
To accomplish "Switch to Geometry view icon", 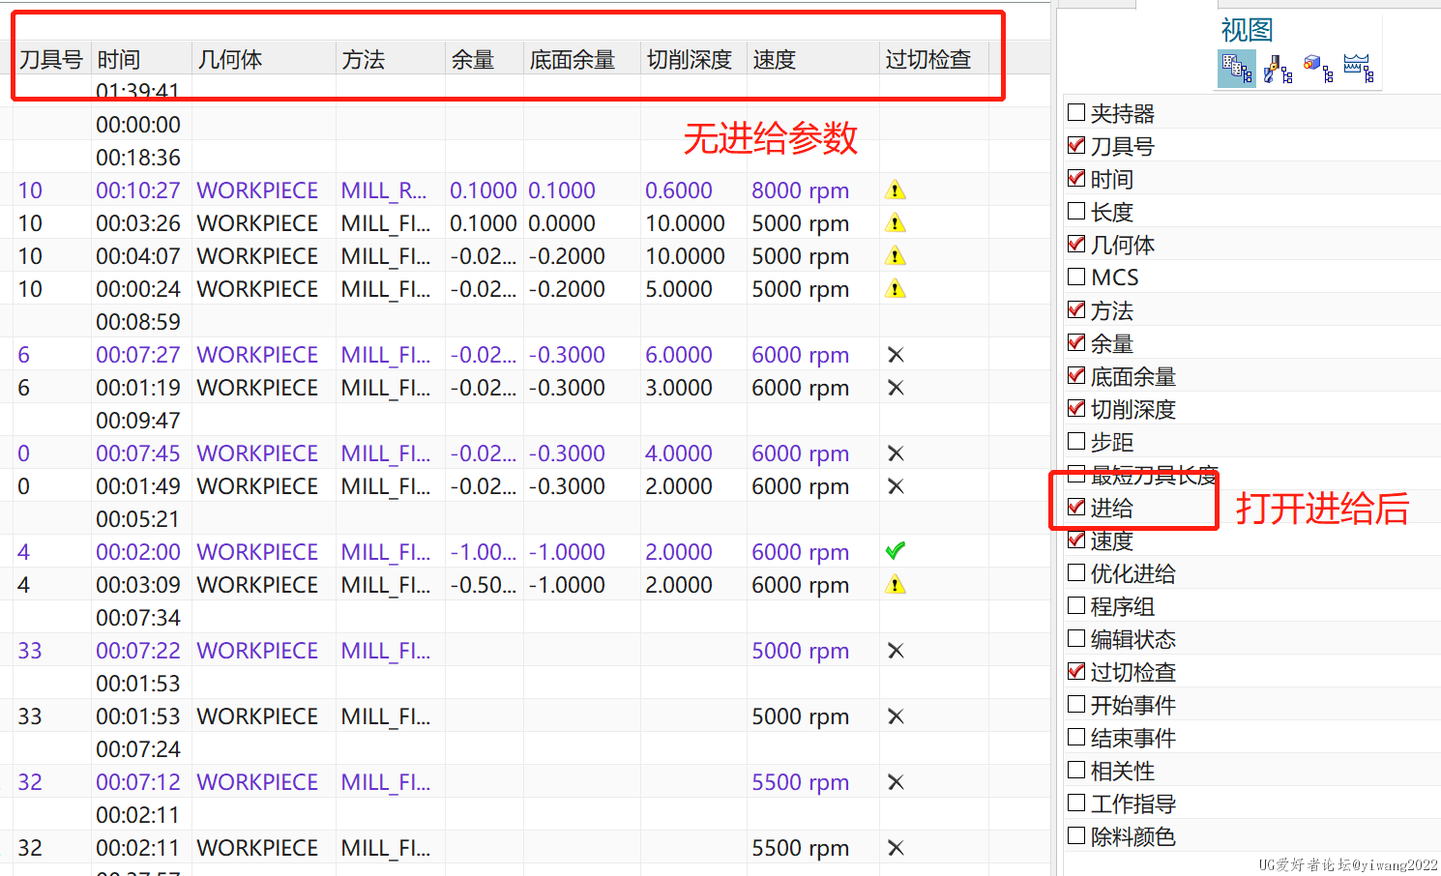I will click(1318, 69).
